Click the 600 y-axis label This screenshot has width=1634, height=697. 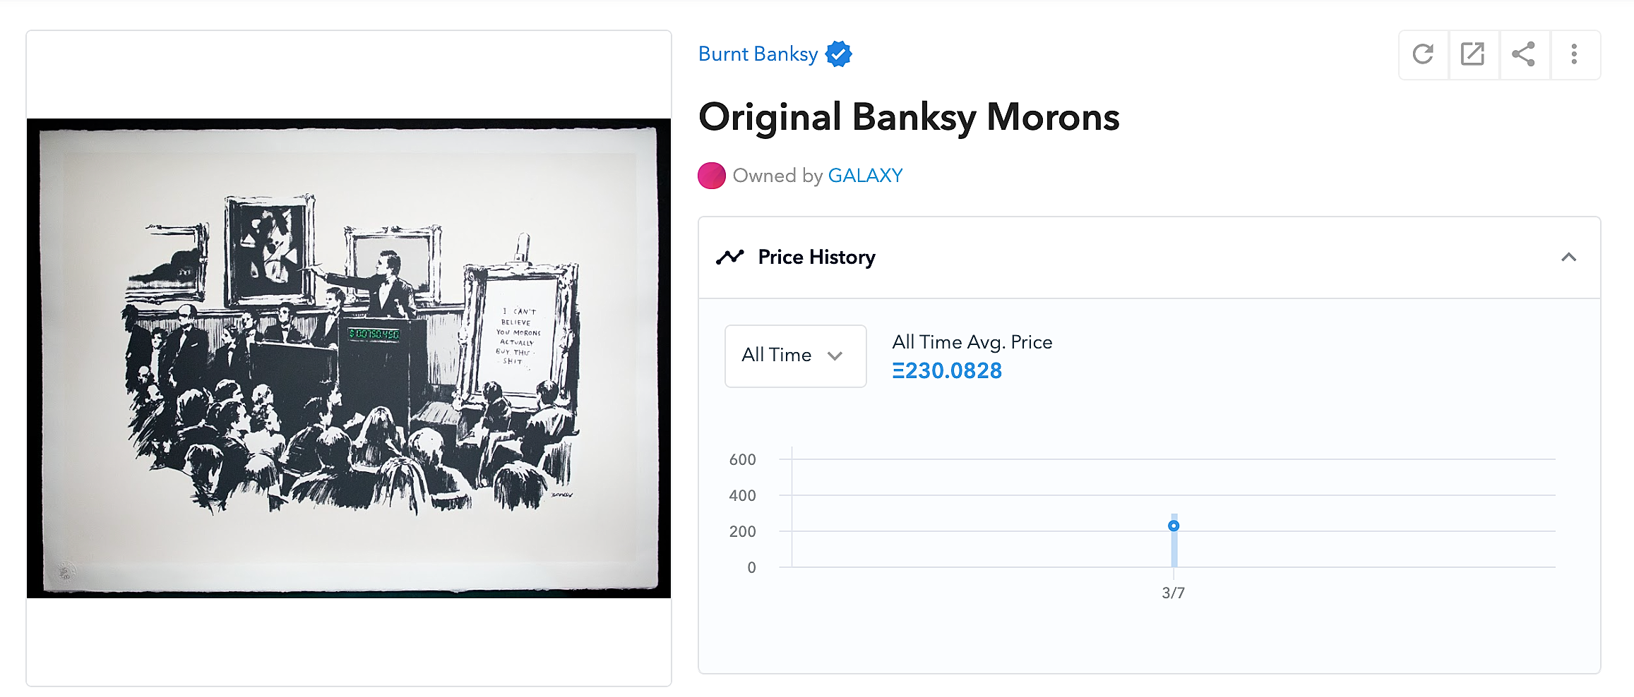[x=742, y=460]
